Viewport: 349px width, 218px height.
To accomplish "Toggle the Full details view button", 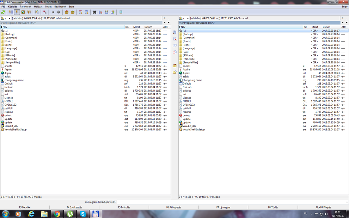I will (x=17, y=12).
